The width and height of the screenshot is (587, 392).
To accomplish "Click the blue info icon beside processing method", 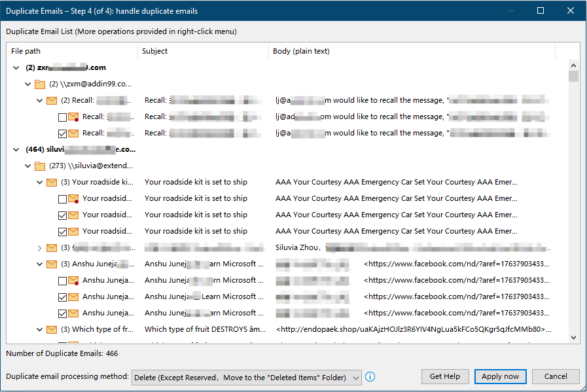I will (370, 377).
